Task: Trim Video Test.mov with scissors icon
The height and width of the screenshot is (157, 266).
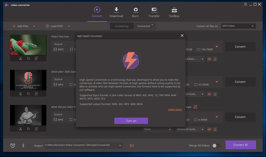Action: pyautogui.click(x=20, y=59)
